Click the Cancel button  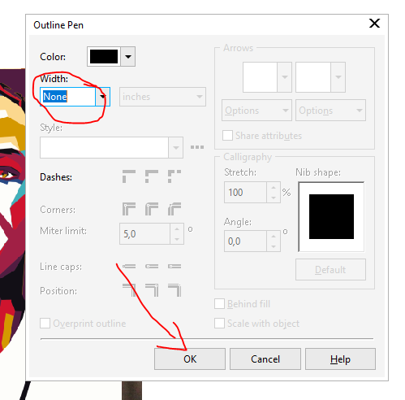click(x=265, y=359)
